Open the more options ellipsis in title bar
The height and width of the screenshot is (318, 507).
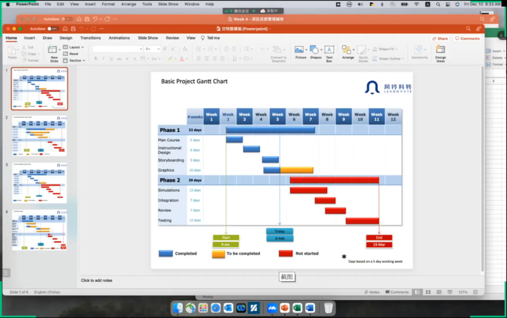pyautogui.click(x=101, y=29)
